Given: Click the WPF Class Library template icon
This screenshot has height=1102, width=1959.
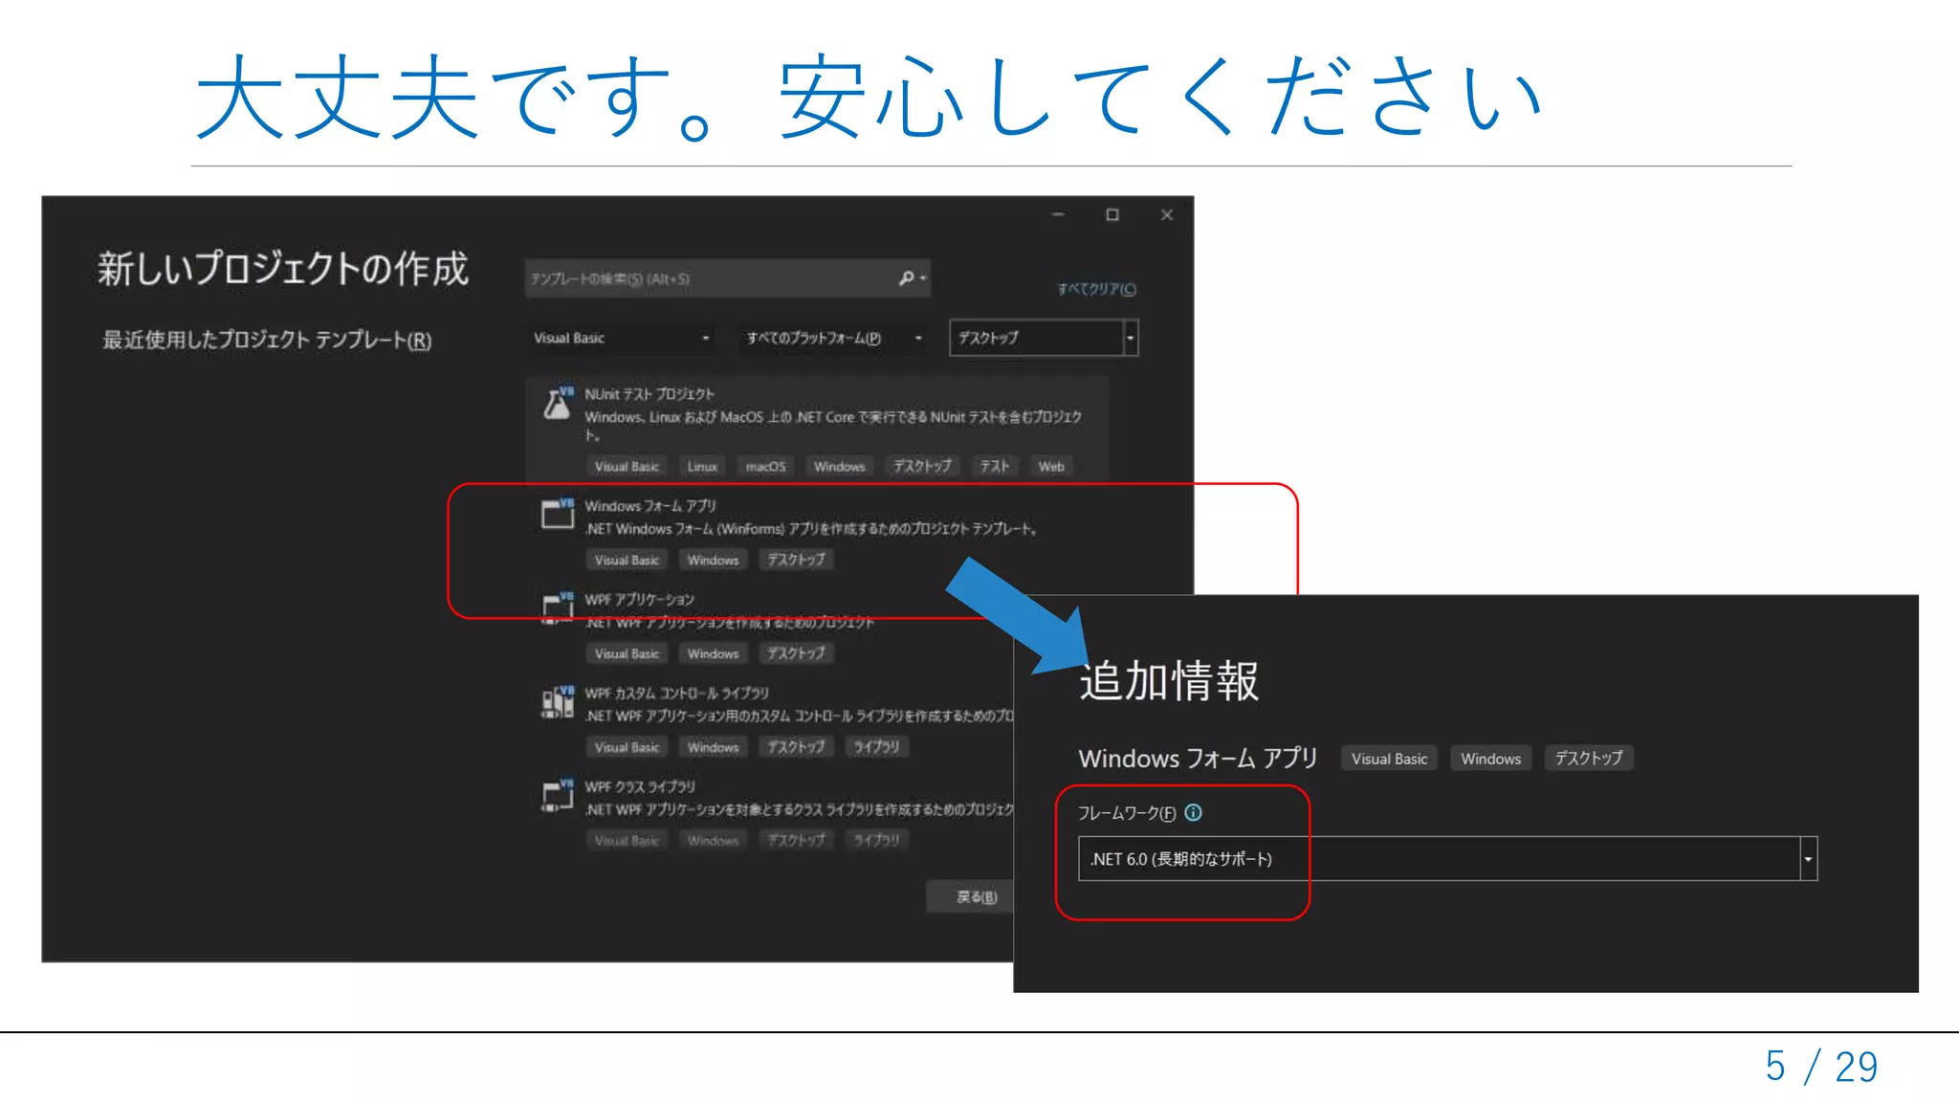Looking at the screenshot, I should pyautogui.click(x=558, y=795).
